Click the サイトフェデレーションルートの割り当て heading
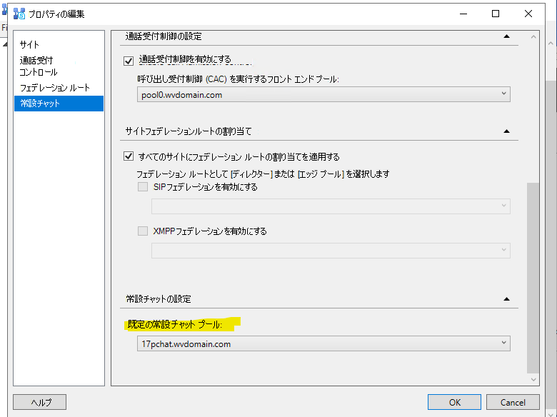The image size is (557, 417). pos(189,131)
